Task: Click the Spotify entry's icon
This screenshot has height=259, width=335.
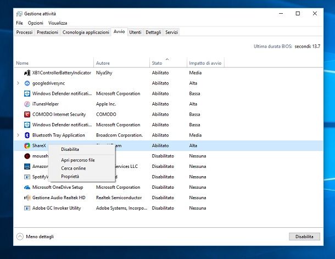Action: point(27,177)
